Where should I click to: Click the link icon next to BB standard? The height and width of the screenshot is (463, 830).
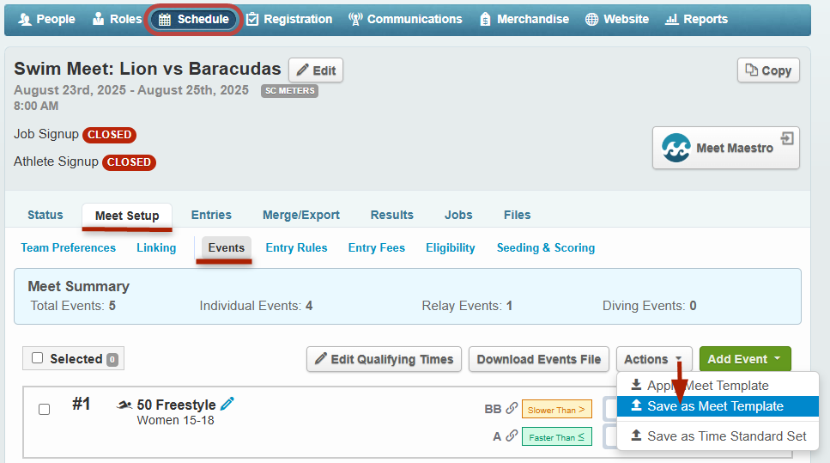pyautogui.click(x=512, y=409)
